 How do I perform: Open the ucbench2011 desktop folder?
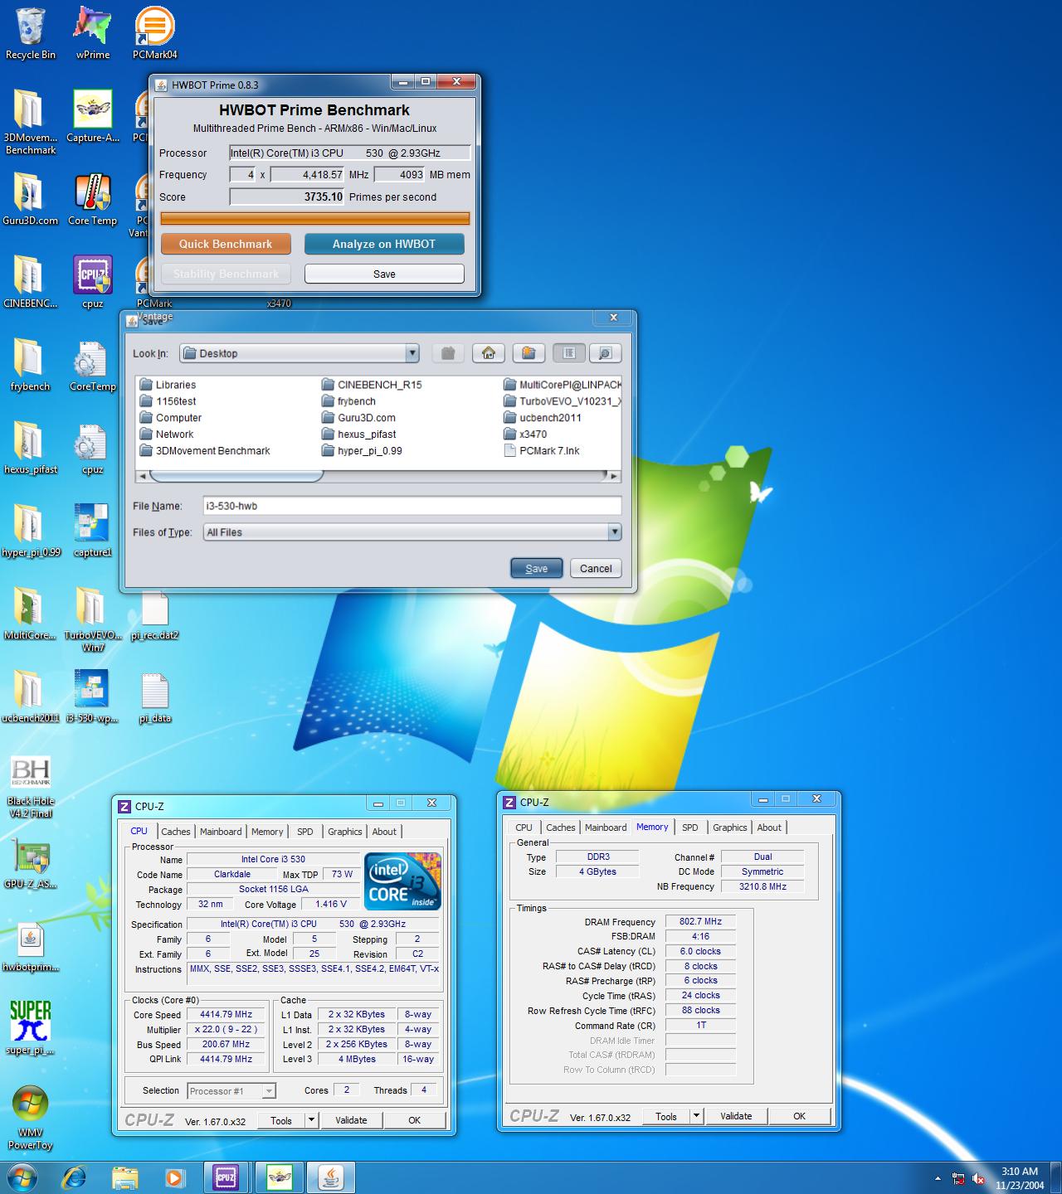coord(31,696)
